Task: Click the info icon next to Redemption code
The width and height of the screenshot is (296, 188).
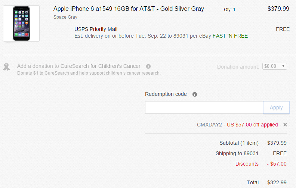Action: tap(195, 94)
